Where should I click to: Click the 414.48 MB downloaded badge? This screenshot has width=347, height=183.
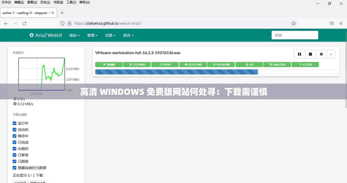click(x=221, y=65)
